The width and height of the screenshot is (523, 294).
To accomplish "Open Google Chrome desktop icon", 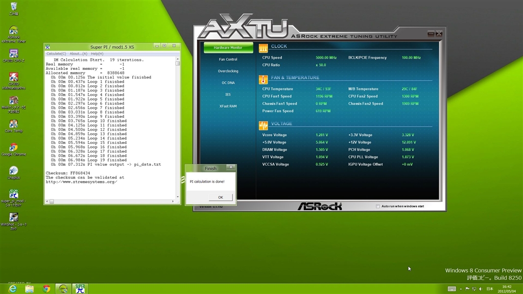I will [x=14, y=148].
